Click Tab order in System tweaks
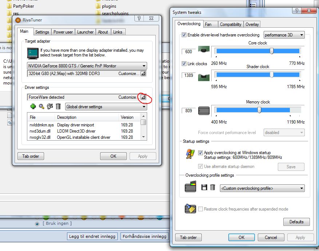319x251 pixels. point(188,238)
